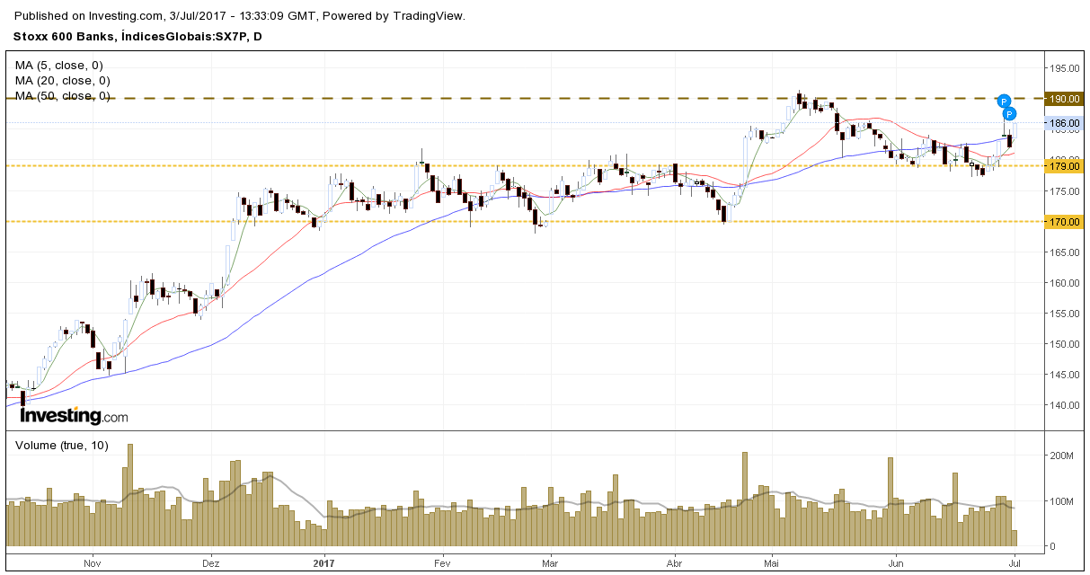Viewport: 1090px width, 575px height.
Task: Select the 186.00 current price label
Action: (1064, 123)
